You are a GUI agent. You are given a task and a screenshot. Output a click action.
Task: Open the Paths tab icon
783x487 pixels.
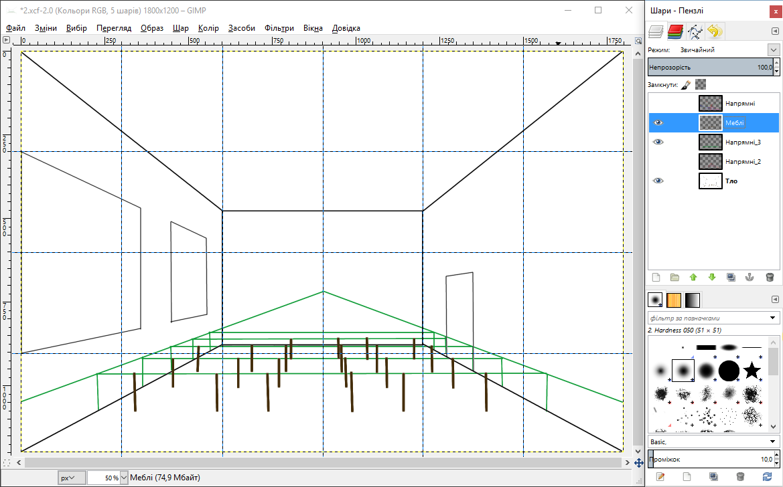[x=695, y=31]
